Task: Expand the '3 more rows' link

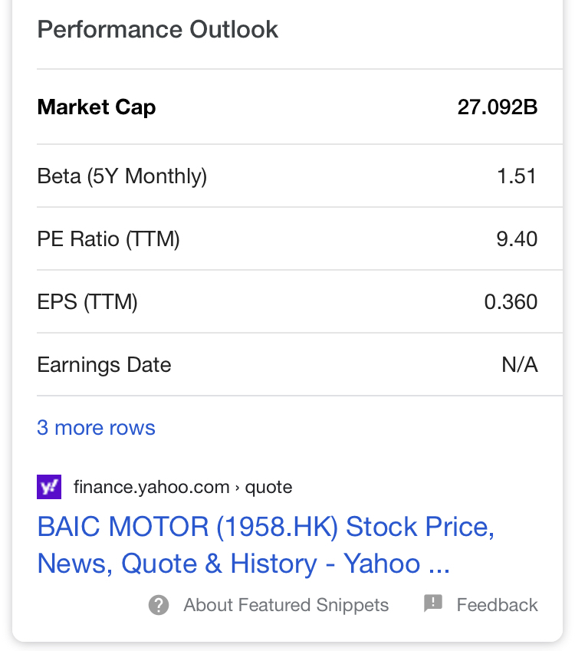Action: 96,428
